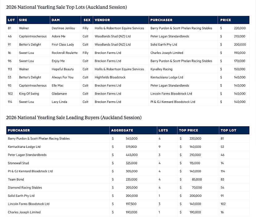The height and width of the screenshot is (223, 256).
Task: Click the TOP LOT column header
Action: pyautogui.click(x=228, y=130)
